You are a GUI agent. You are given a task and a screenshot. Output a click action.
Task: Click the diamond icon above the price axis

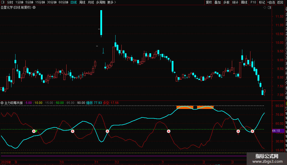pos(265,8)
